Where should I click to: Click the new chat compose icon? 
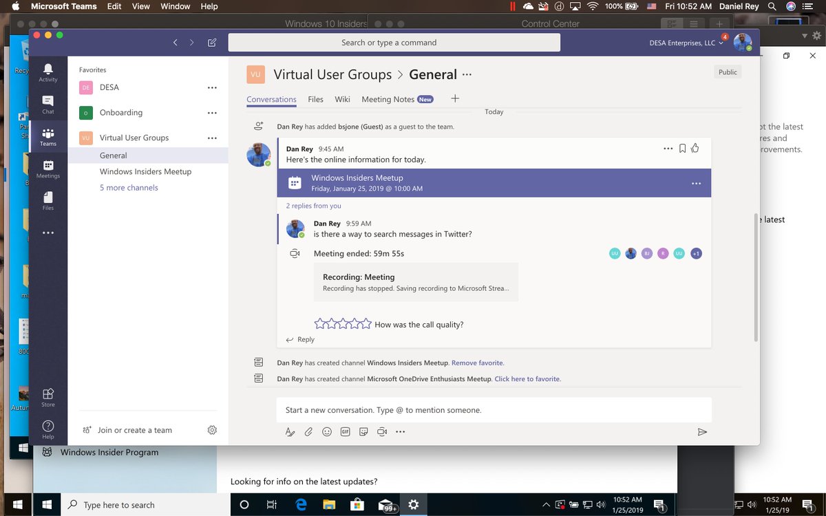[212, 43]
